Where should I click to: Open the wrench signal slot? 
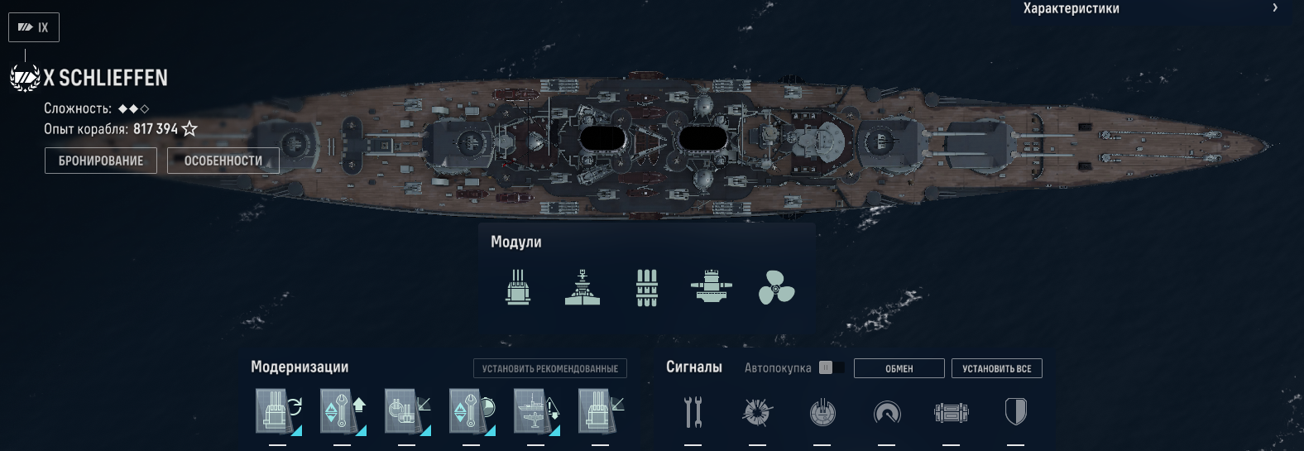click(693, 412)
